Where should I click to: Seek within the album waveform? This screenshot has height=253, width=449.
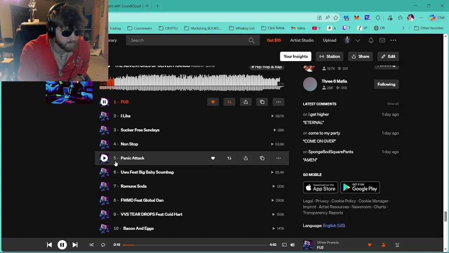[192, 83]
